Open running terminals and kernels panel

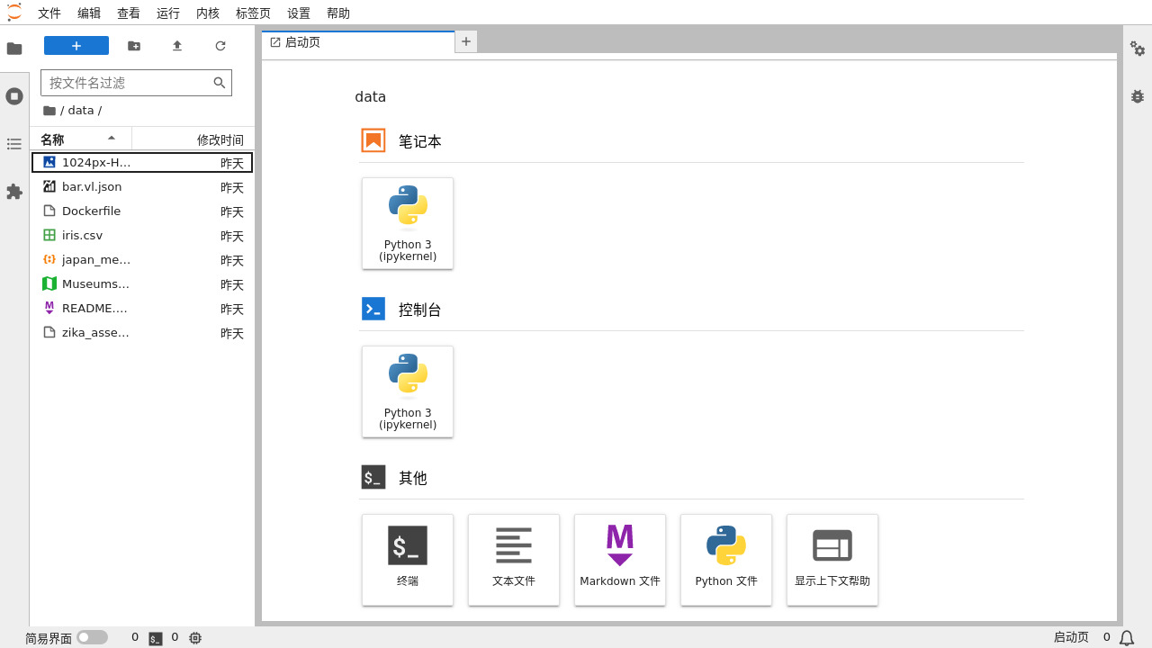coord(14,96)
